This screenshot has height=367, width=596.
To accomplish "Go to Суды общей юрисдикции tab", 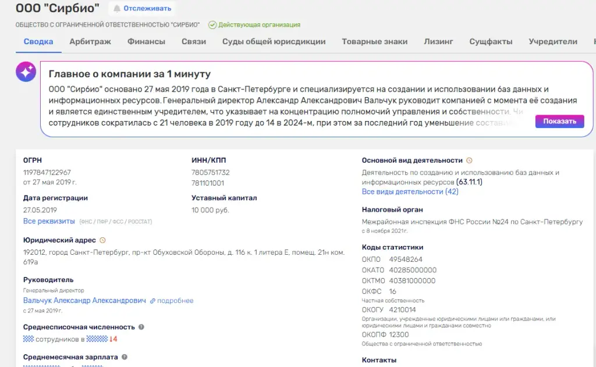I will coord(274,42).
